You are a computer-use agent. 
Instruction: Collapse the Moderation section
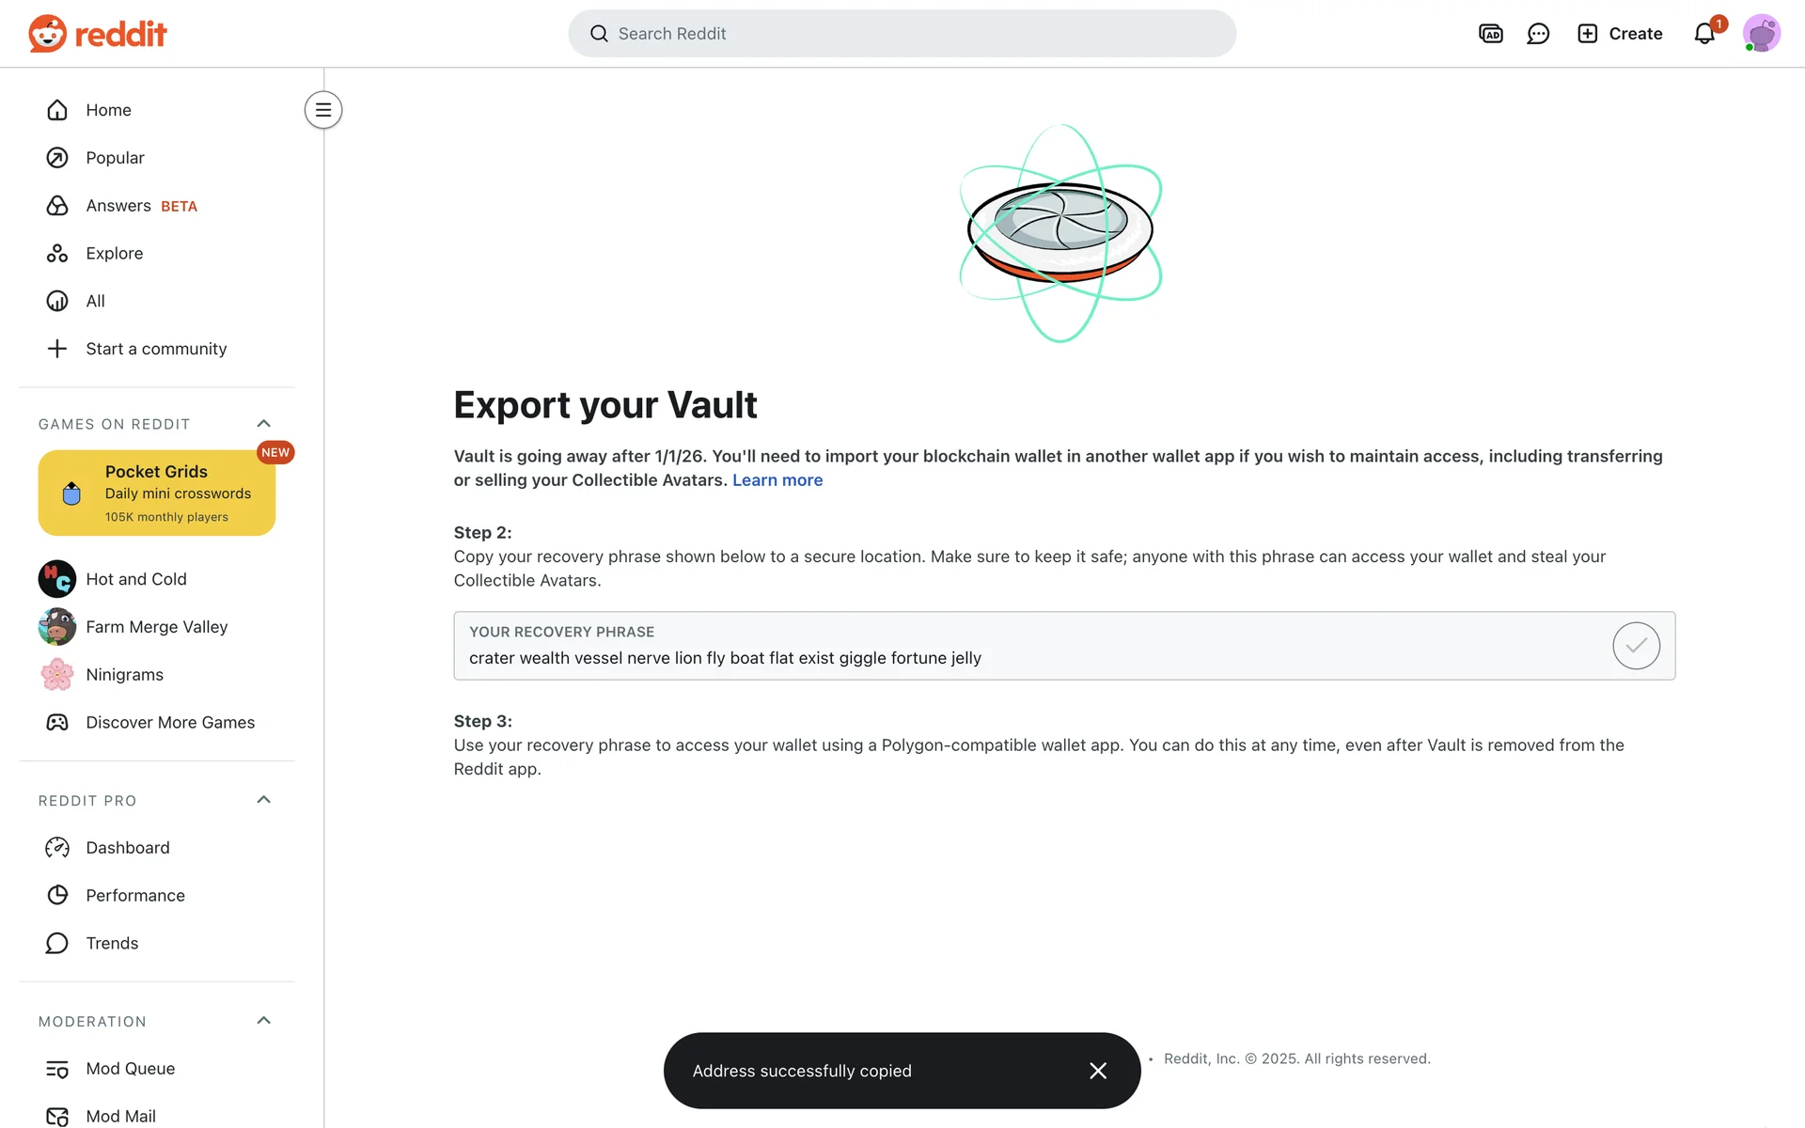(x=264, y=1021)
